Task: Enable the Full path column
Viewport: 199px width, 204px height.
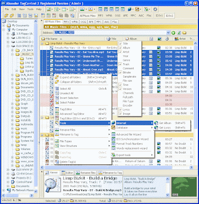Action: (x=128, y=97)
